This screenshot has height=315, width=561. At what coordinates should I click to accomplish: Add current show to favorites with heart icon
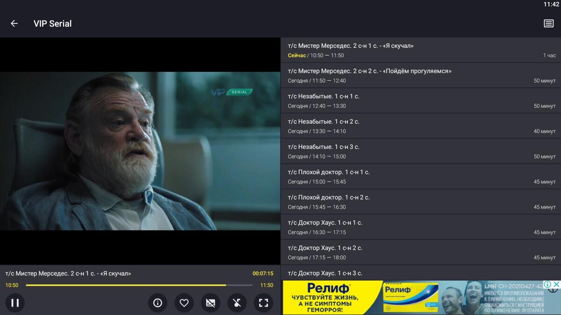[x=184, y=303]
